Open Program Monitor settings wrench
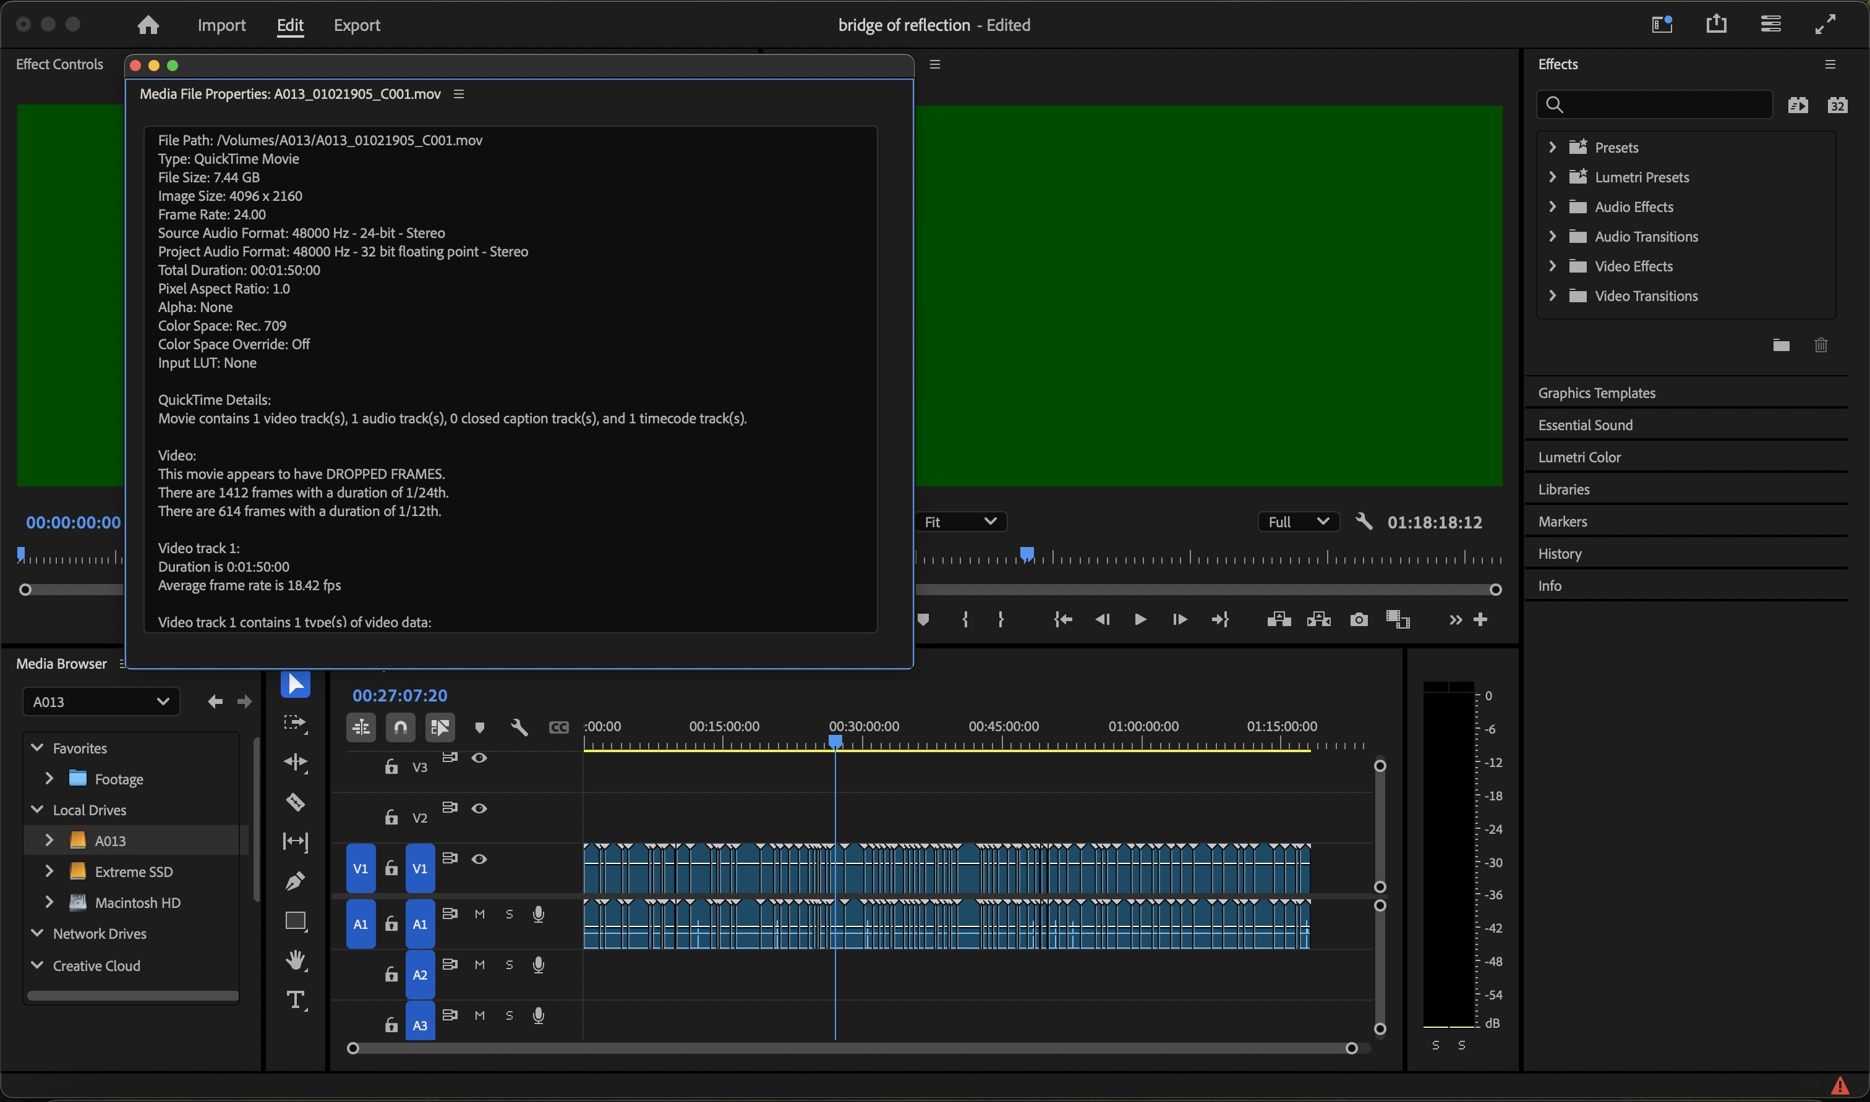The image size is (1870, 1102). [1364, 522]
